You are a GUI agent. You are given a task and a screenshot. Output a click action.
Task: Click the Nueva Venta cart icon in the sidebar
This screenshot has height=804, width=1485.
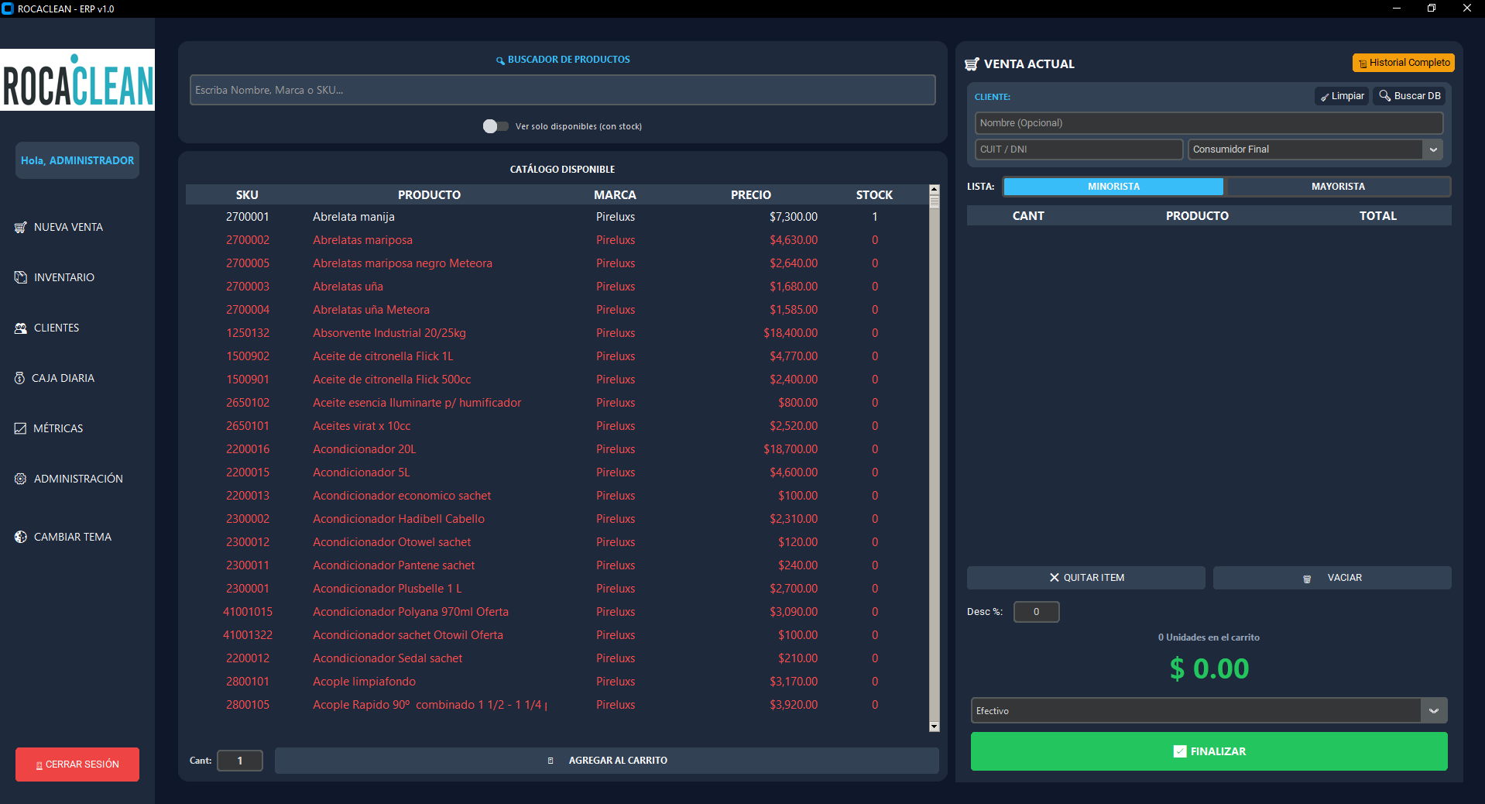(x=21, y=228)
